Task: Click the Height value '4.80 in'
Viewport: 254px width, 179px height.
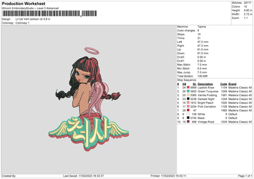Action: point(248,10)
